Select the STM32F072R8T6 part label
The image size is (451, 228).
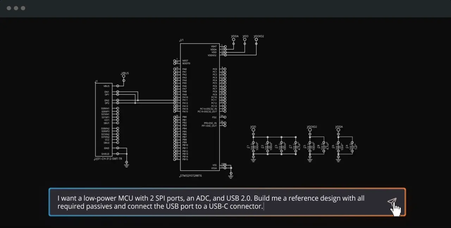click(x=191, y=176)
